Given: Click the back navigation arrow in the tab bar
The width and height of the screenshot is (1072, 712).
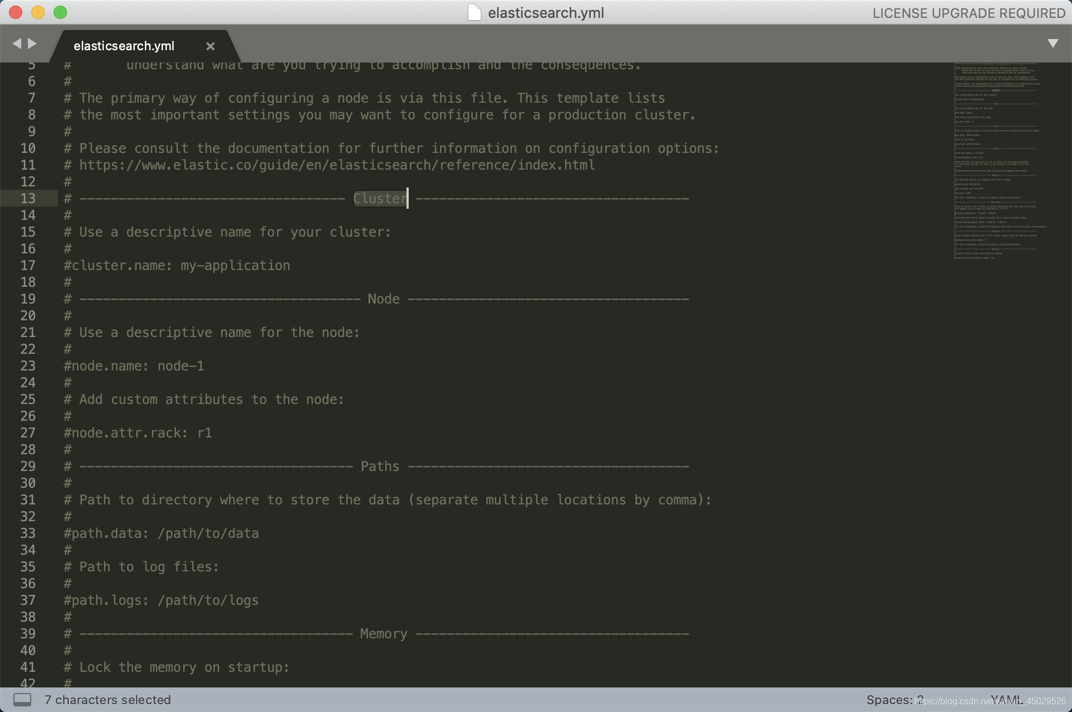Looking at the screenshot, I should (x=16, y=44).
